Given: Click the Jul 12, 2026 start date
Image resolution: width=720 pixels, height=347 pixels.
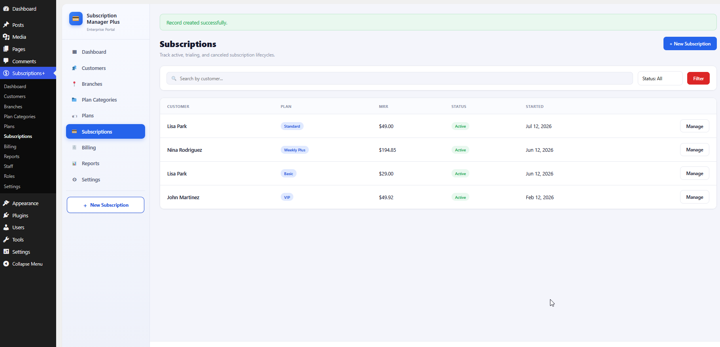Looking at the screenshot, I should pyautogui.click(x=539, y=126).
